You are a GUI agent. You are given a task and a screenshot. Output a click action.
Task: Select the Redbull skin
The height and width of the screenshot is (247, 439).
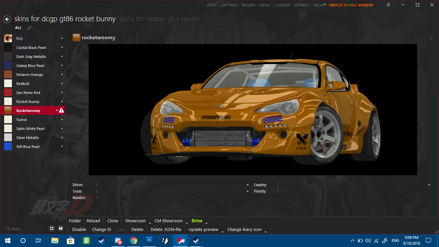pos(32,83)
